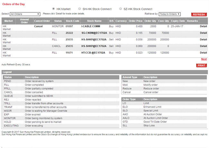
Task: Click the order quantity 70000 for SG-CNBM
Action: [x=152, y=33]
